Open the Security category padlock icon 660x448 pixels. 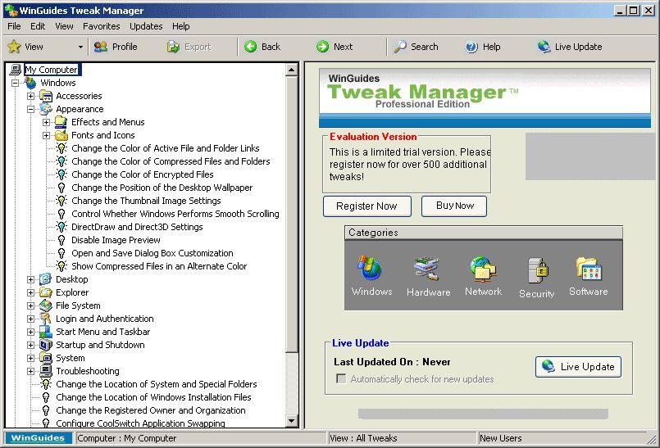pyautogui.click(x=537, y=270)
